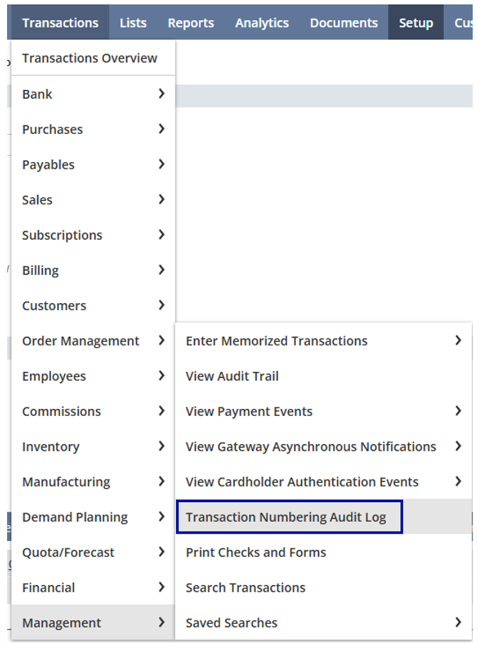Open the Setup menu
This screenshot has width=478, height=645.
[x=416, y=23]
